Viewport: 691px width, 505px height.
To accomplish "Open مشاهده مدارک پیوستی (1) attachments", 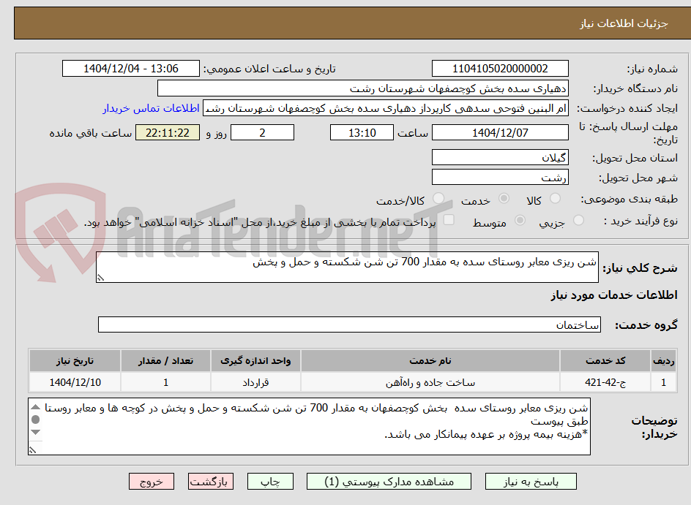I will [389, 482].
